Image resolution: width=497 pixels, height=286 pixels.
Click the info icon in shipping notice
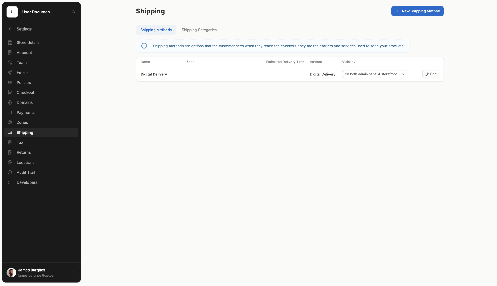pos(144,46)
